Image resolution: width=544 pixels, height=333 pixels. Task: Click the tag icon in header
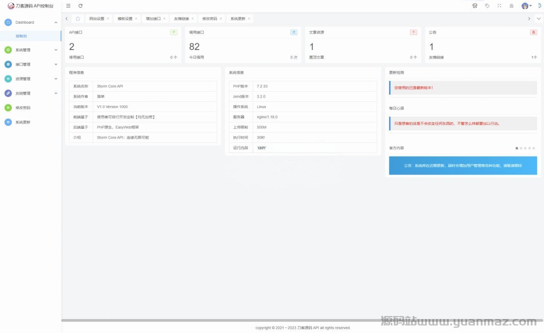[487, 6]
